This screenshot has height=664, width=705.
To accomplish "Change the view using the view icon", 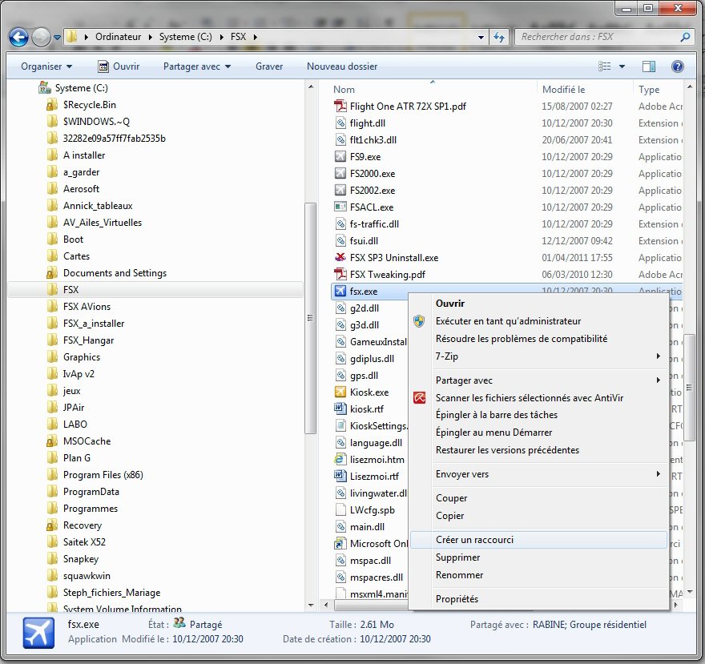I will [604, 66].
